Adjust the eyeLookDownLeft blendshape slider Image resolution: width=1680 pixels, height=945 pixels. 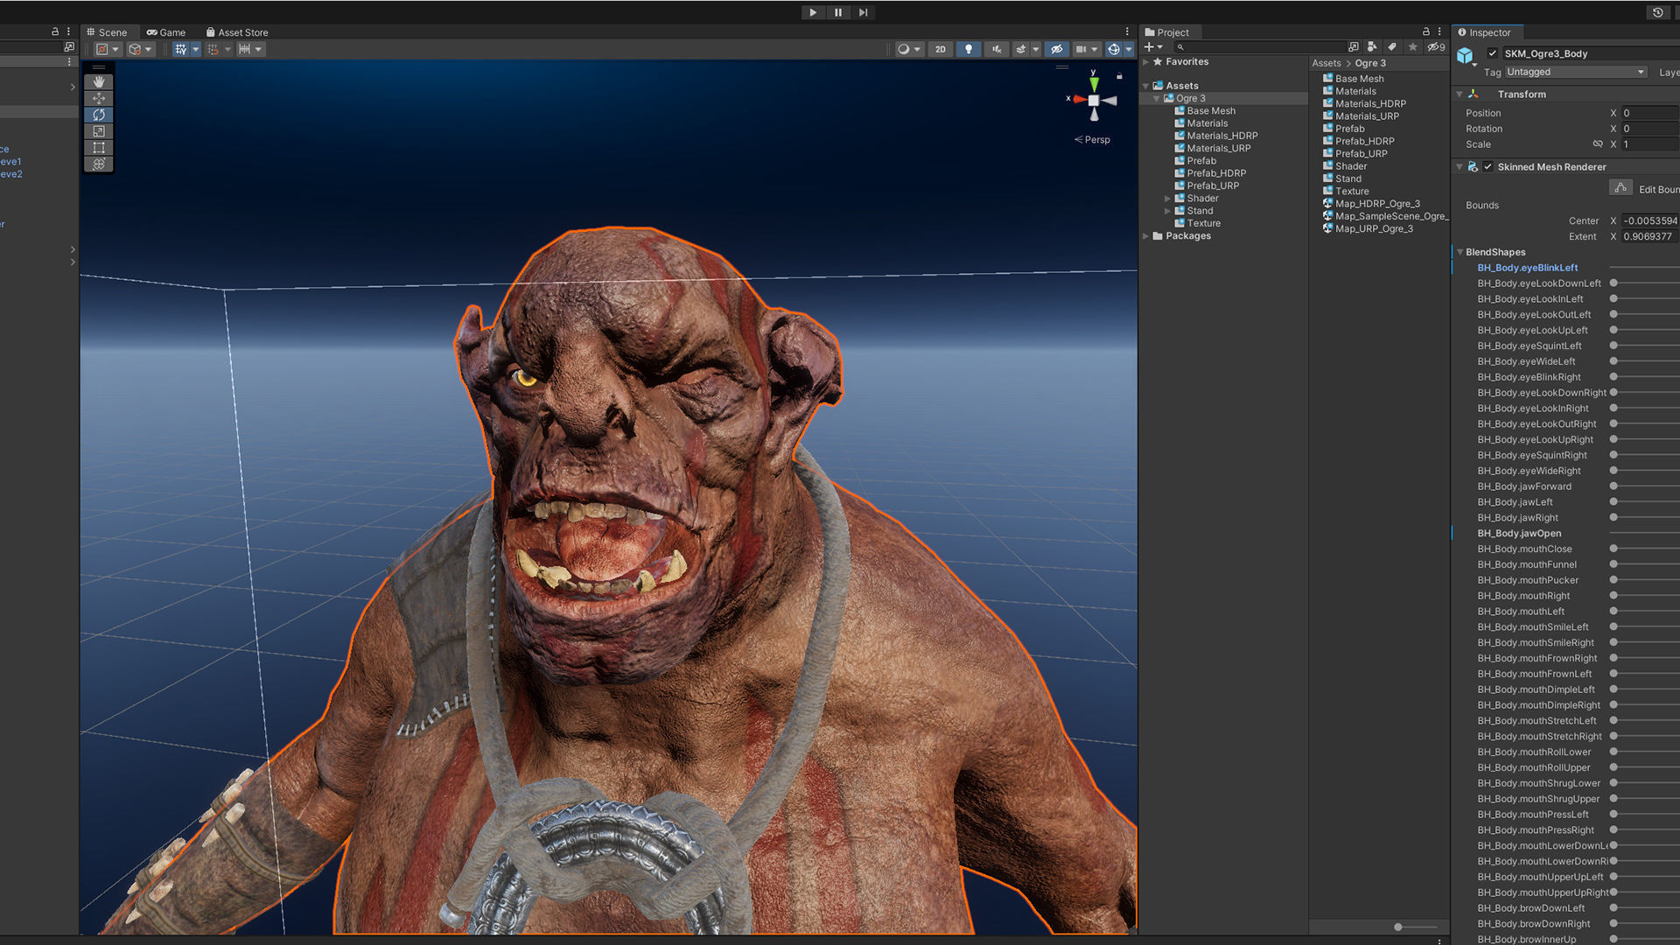tap(1613, 283)
